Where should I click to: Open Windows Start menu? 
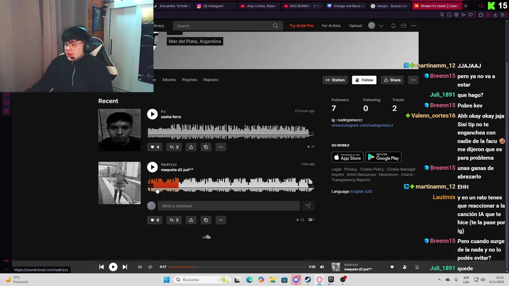coord(167,280)
